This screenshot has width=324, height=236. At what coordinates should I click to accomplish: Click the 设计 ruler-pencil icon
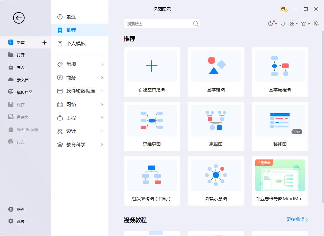coord(60,131)
